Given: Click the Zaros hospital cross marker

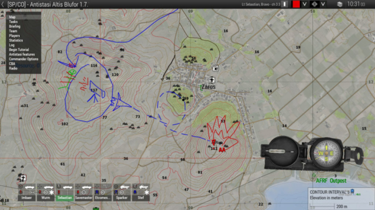Looking at the screenshot, I should 212,80.
